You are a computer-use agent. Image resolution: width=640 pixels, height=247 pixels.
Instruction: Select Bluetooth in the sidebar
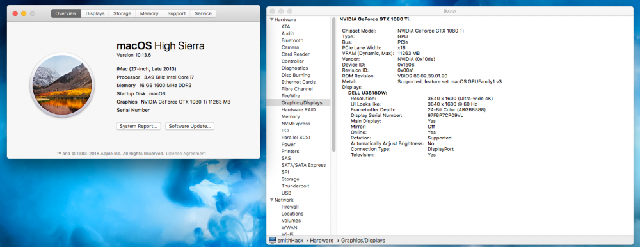pyautogui.click(x=292, y=40)
